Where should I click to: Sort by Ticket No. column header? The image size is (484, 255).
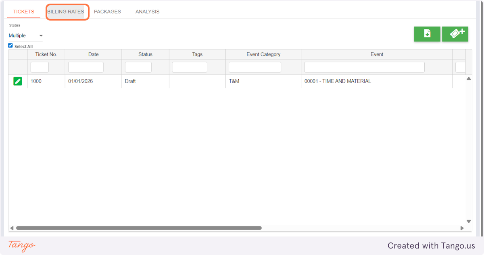46,54
